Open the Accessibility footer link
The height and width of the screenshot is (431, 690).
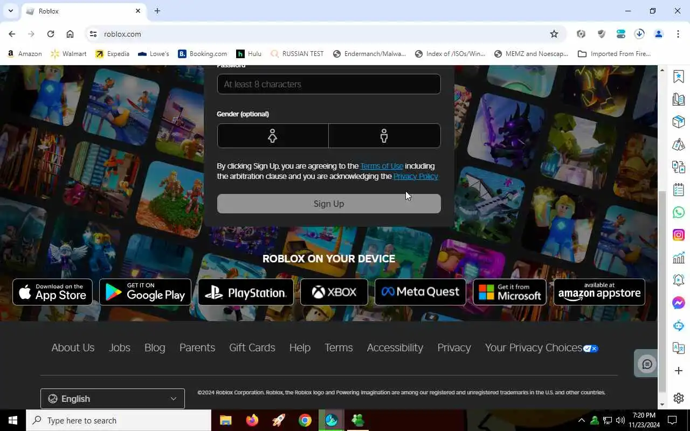tap(395, 348)
